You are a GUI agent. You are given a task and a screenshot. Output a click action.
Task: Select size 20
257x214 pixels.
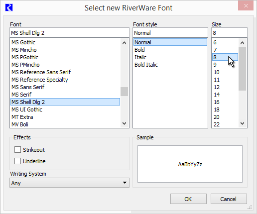(225, 117)
